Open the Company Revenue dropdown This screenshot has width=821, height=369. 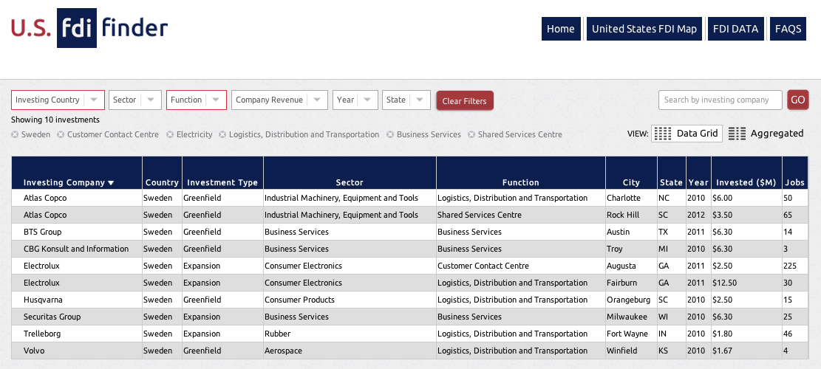tap(279, 100)
